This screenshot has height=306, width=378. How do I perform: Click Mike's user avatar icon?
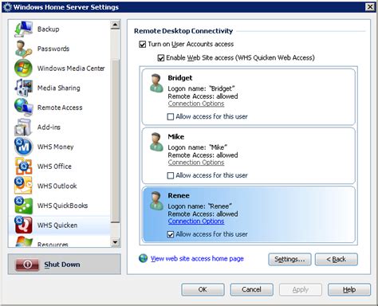click(x=156, y=143)
